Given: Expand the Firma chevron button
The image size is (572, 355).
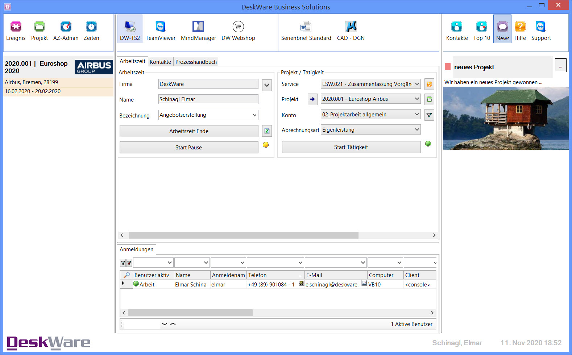Looking at the screenshot, I should tap(267, 85).
